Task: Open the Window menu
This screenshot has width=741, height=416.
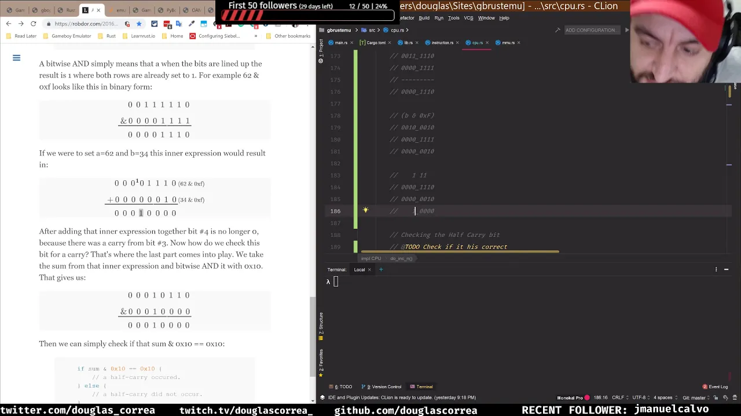Action: (486, 18)
